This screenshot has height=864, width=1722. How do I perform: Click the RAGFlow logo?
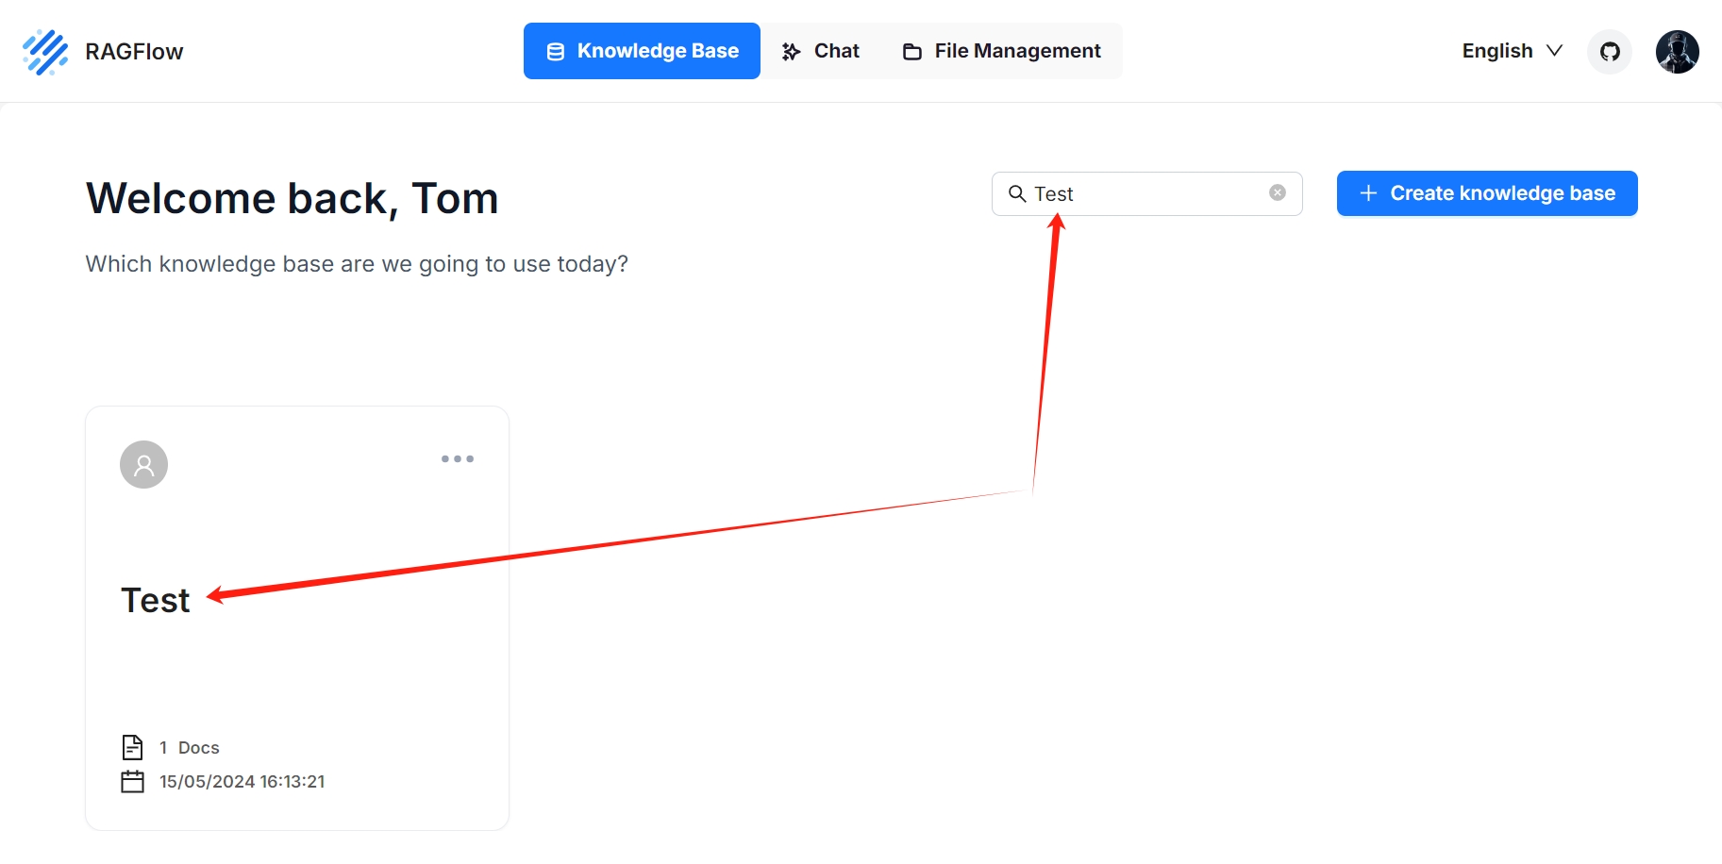pyautogui.click(x=43, y=51)
